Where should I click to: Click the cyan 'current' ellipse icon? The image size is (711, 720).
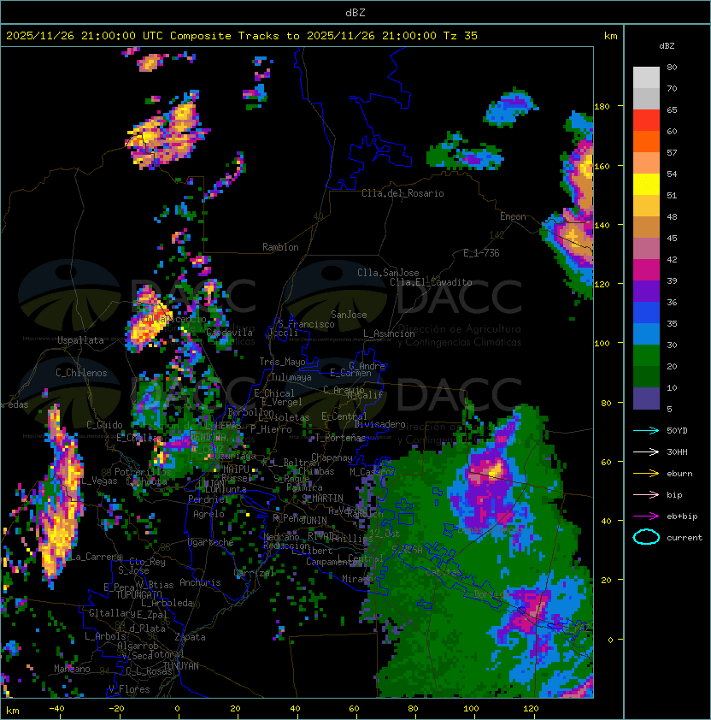pos(646,537)
